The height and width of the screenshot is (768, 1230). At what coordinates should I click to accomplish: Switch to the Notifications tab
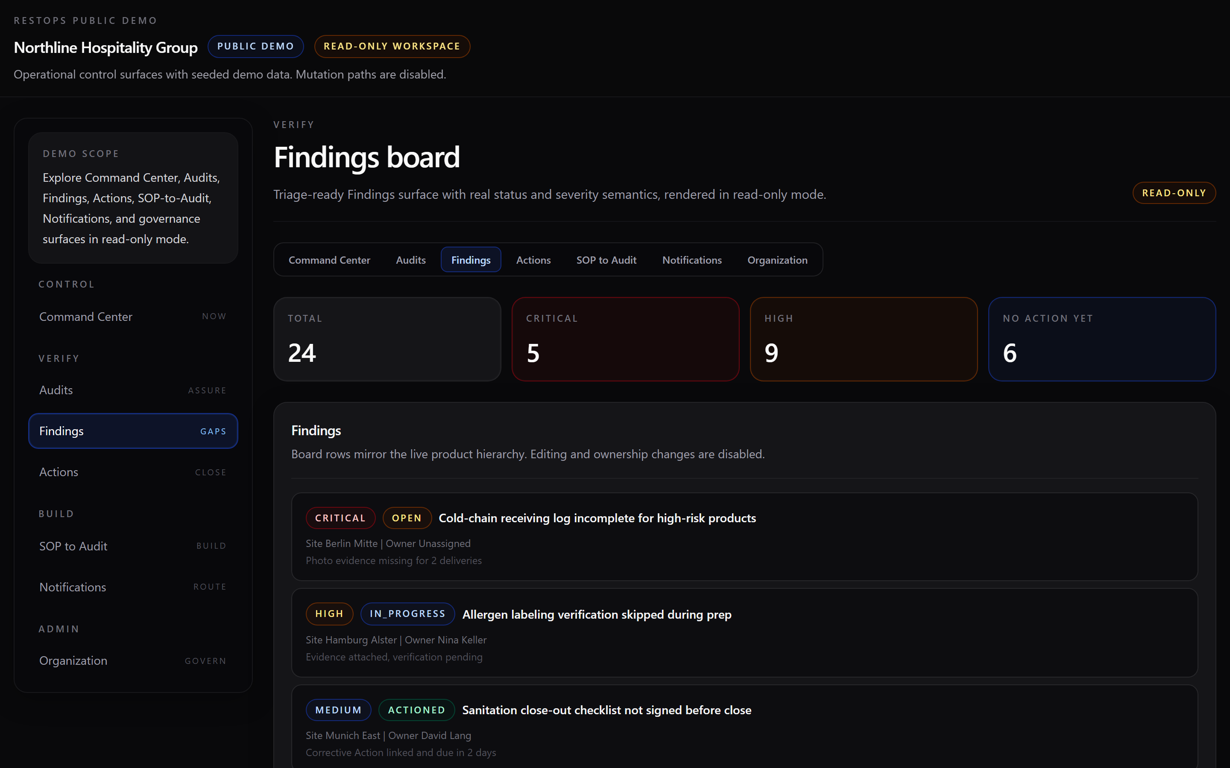pos(692,259)
